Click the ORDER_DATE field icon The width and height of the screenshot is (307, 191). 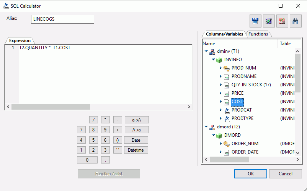(226, 152)
